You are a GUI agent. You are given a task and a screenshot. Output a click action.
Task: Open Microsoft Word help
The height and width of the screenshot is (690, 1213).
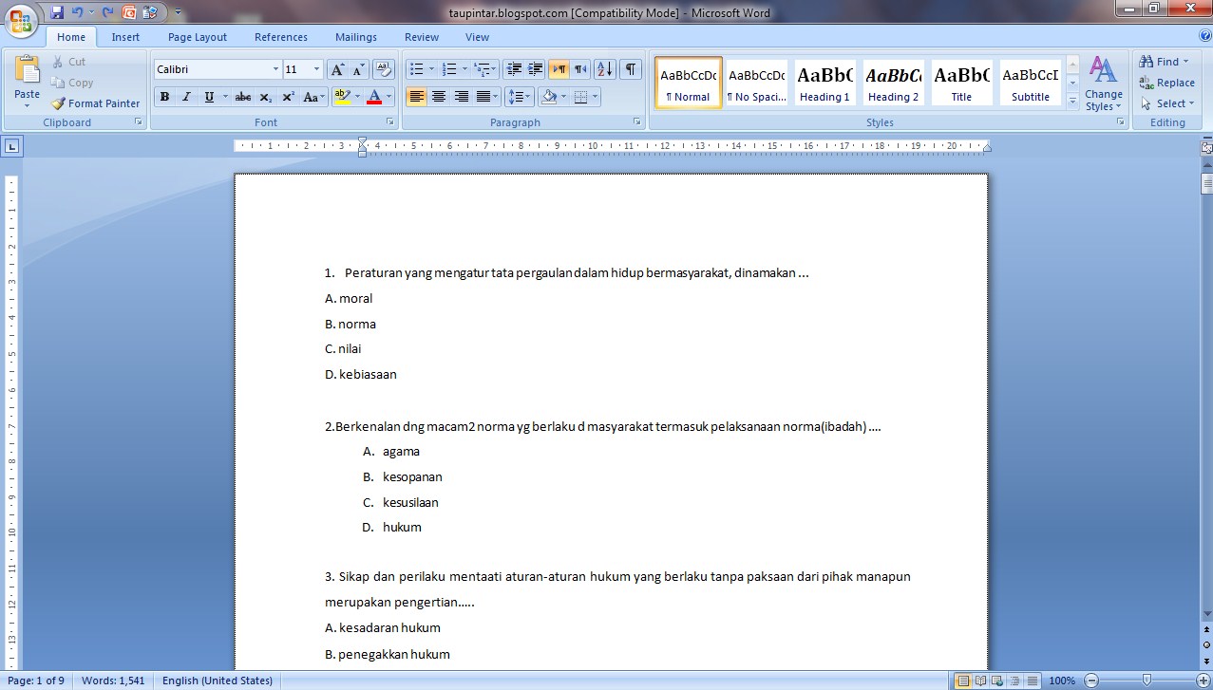(1204, 36)
